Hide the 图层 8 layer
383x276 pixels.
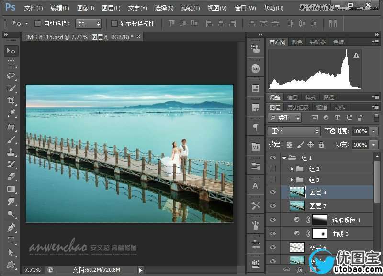click(x=273, y=192)
